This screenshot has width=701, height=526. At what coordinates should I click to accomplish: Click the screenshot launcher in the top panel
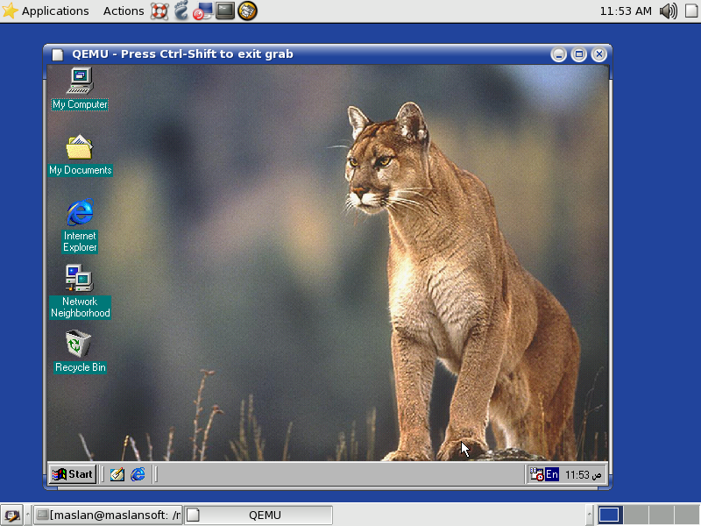pyautogui.click(x=202, y=11)
